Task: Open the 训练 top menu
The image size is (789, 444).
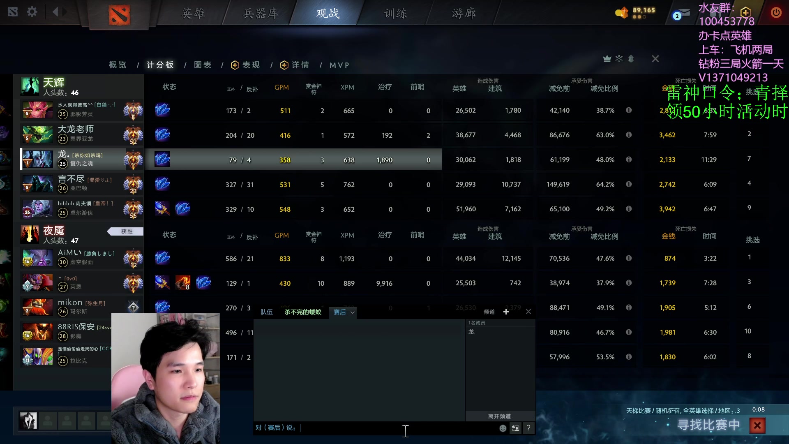Action: click(395, 14)
